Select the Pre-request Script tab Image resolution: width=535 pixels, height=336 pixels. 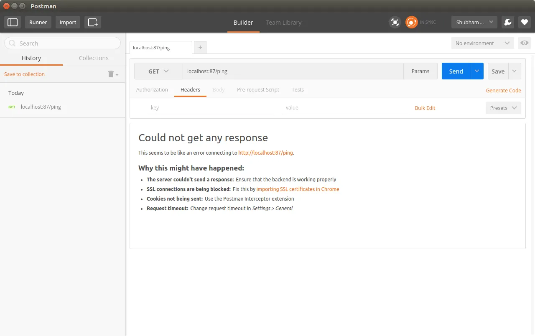pyautogui.click(x=258, y=89)
